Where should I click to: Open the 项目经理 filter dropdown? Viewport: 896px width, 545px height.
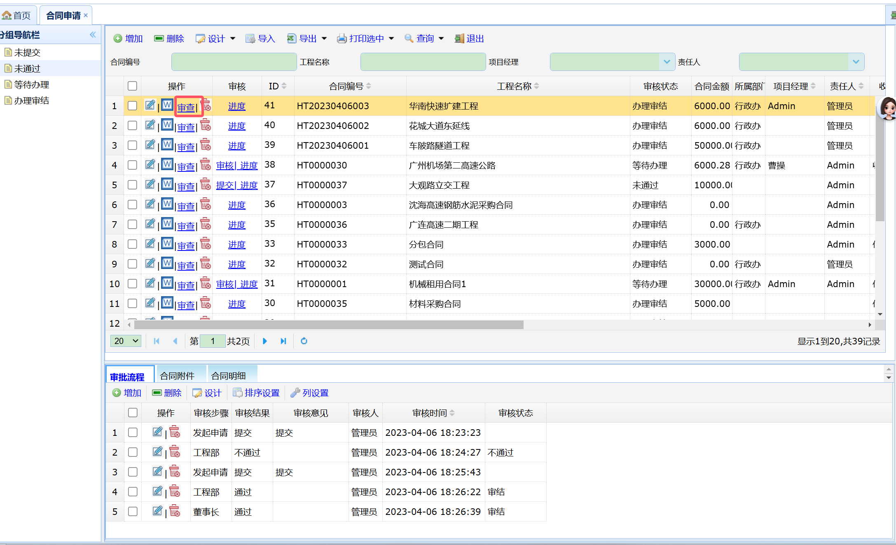pos(667,62)
